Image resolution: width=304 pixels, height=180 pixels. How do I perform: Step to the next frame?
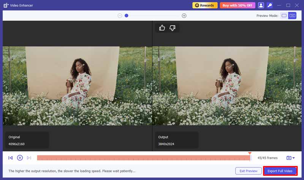[x=29, y=158]
